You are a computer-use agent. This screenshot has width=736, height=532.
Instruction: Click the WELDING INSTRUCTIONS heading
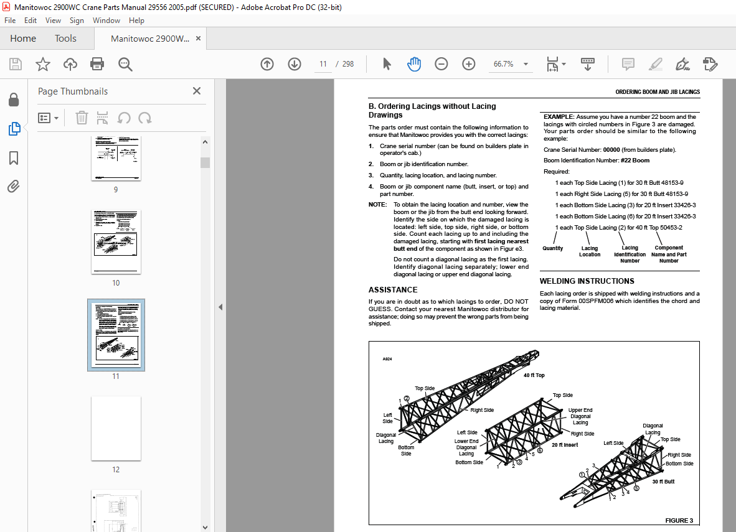point(587,281)
